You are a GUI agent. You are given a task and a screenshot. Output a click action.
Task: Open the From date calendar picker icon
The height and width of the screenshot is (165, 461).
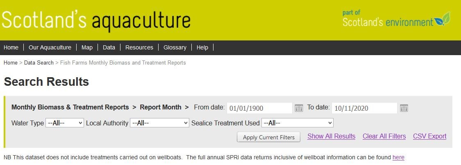pos(299,108)
